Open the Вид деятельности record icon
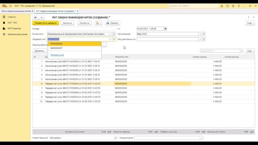Image resolution: width=258 pixels, height=145 pixels. coord(204,39)
